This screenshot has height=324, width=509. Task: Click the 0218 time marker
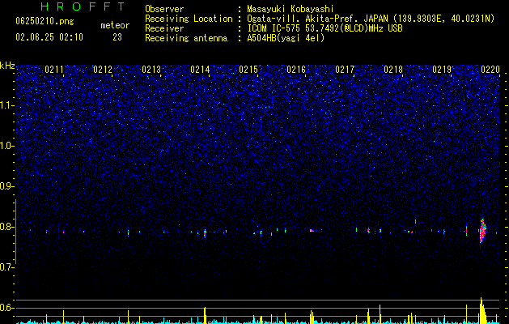[x=393, y=70]
